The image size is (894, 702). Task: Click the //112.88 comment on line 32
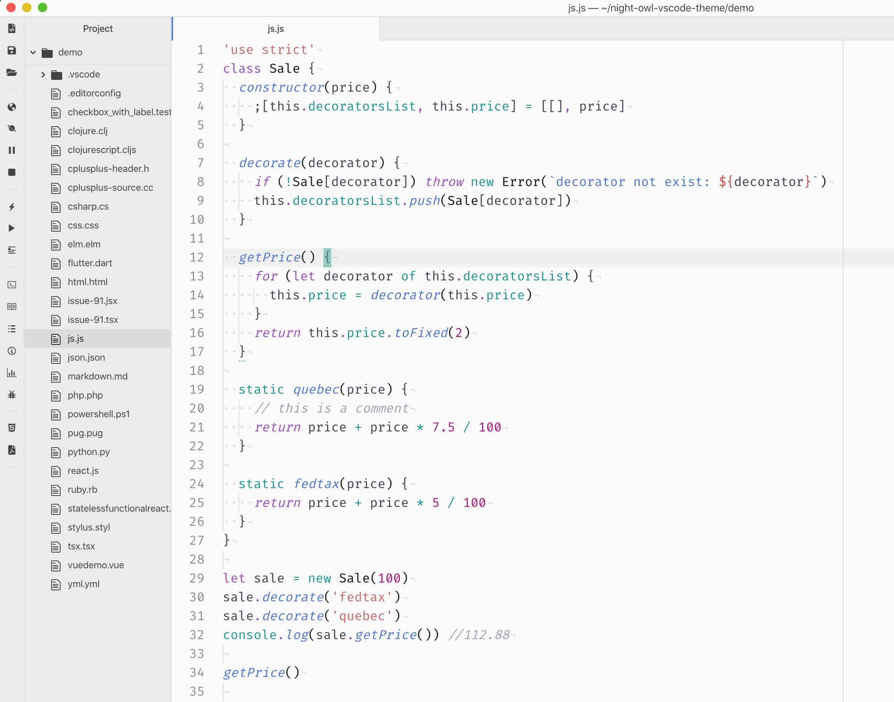[479, 636]
